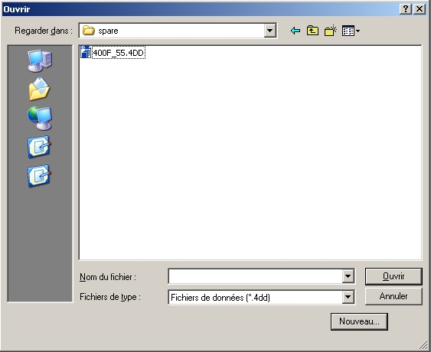Click the small arrow beside view menu icon

point(358,31)
